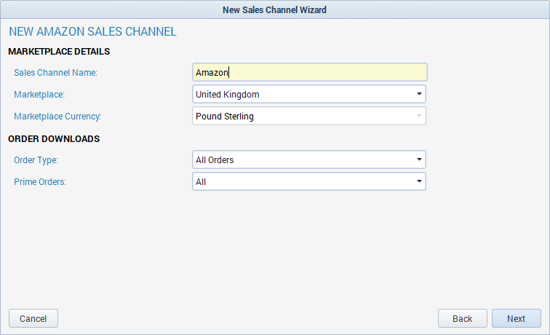Proceed with the Next button
This screenshot has height=335, width=550.
pos(517,318)
